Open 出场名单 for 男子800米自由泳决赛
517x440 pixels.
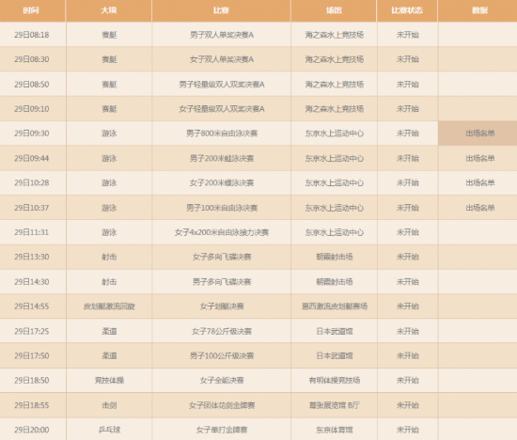pos(479,134)
